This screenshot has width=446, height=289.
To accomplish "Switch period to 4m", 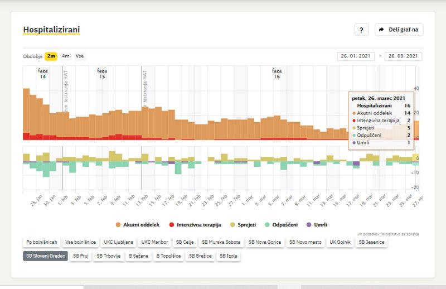I will (x=66, y=56).
